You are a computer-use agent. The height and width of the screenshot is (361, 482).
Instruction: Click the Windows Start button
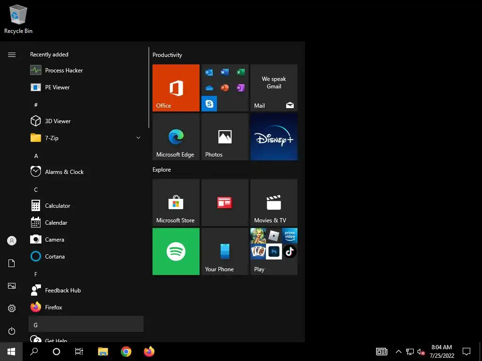(11, 352)
